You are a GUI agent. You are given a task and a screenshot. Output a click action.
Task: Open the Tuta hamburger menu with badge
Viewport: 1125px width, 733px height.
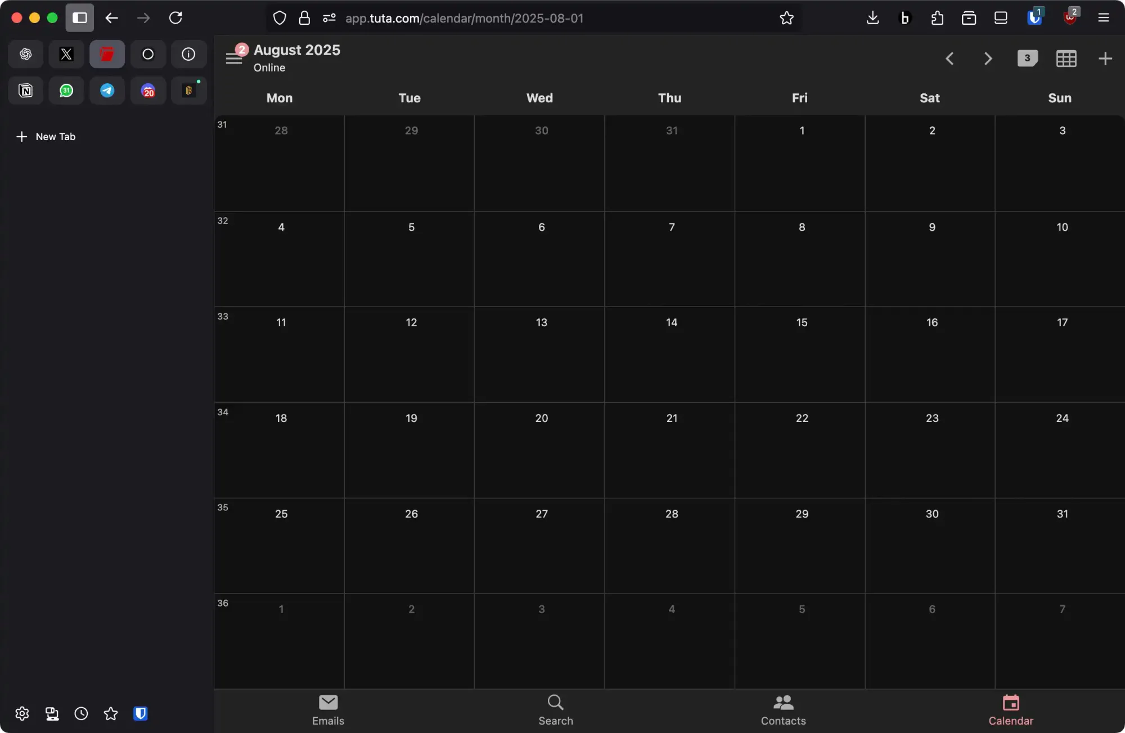click(235, 58)
